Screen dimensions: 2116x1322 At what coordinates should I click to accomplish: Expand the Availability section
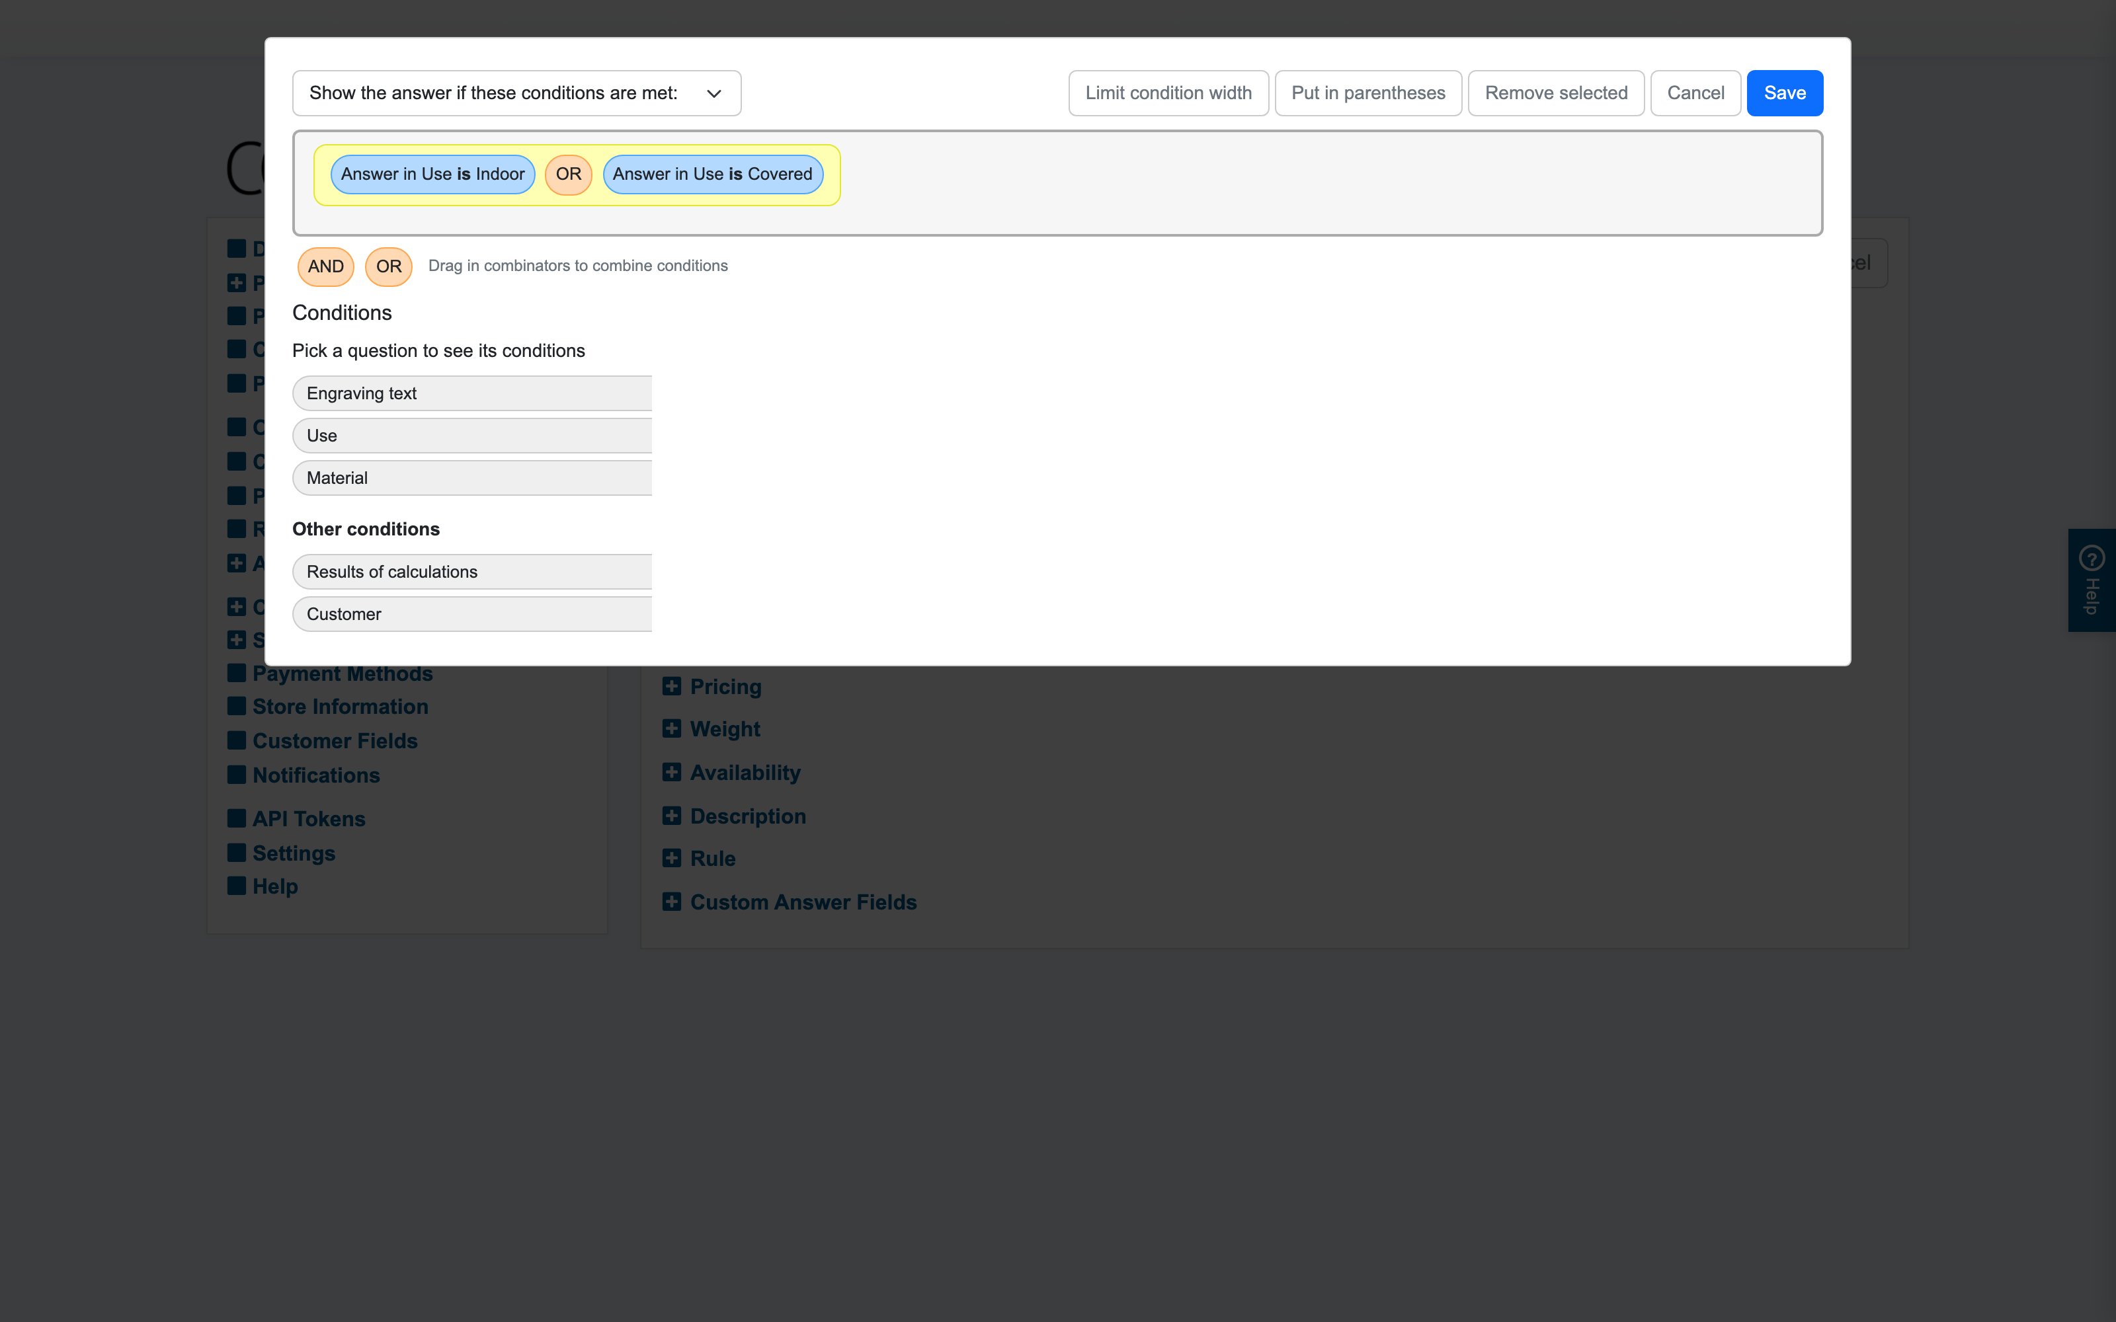[744, 772]
